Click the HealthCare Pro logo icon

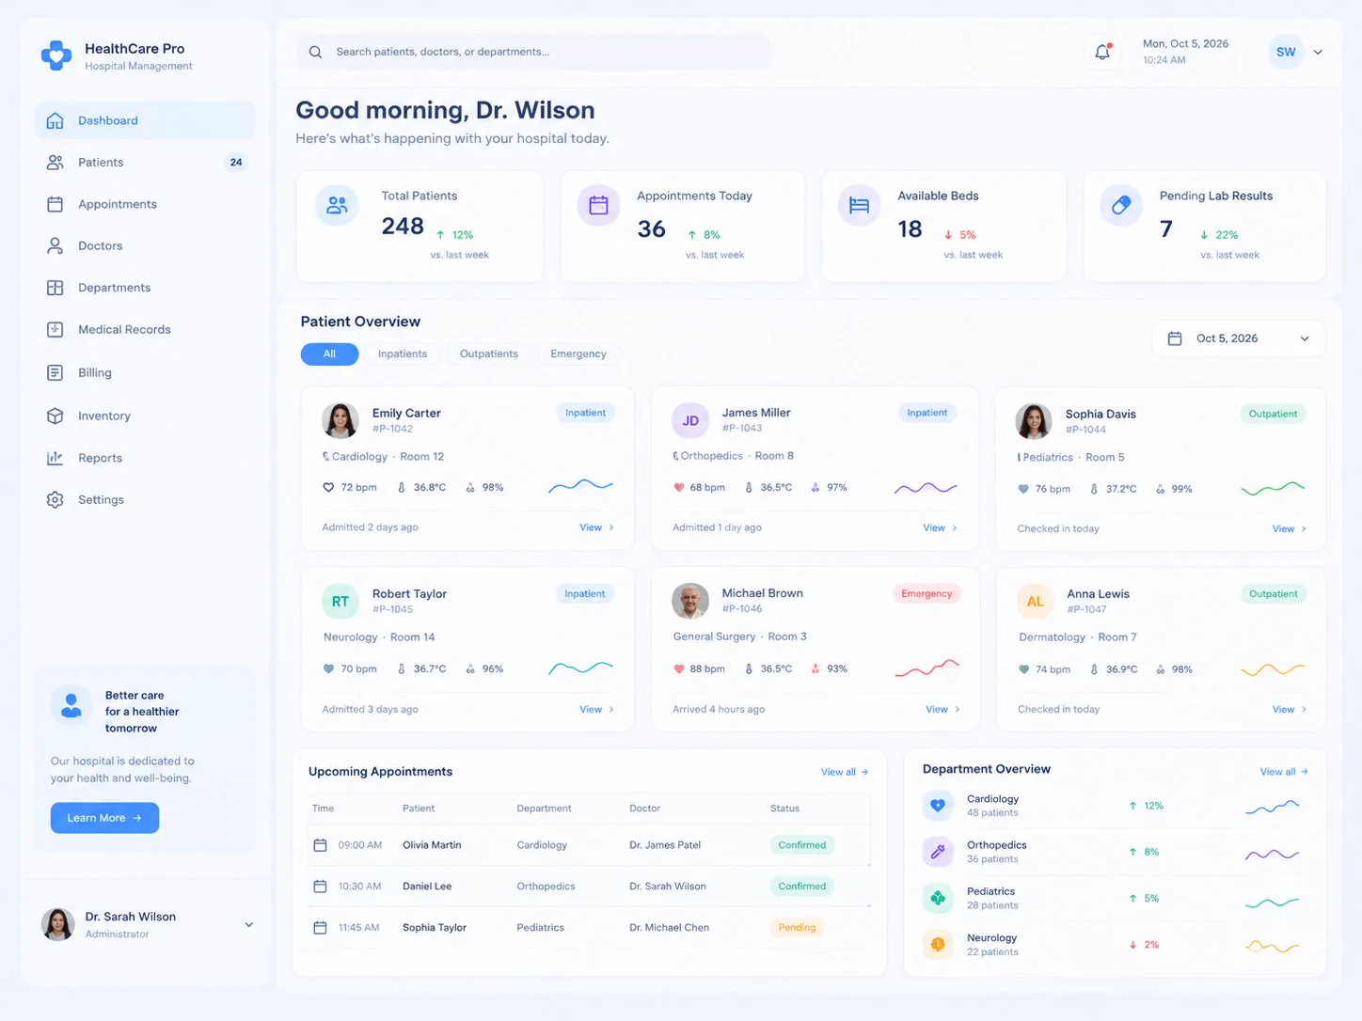pos(56,55)
